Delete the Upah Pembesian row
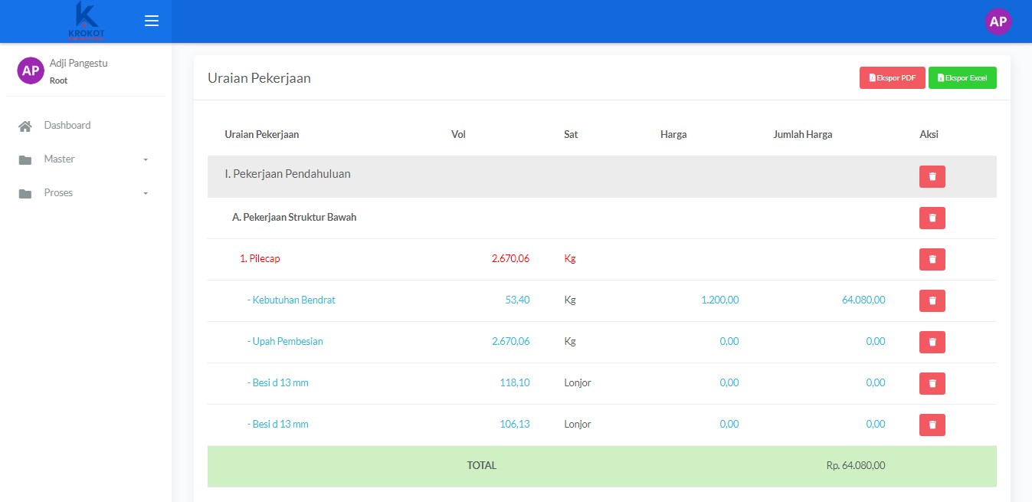 [x=932, y=342]
